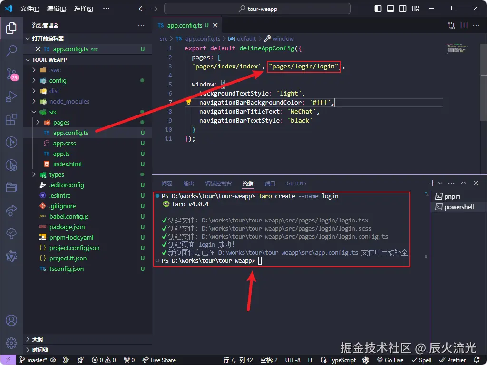Image resolution: width=487 pixels, height=365 pixels.
Task: Click the editor minimap preview
Action: click(x=457, y=49)
